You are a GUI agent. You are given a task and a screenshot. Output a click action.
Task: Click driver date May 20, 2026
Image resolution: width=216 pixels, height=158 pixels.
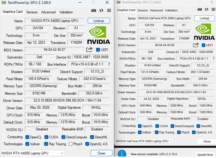pyautogui.click(x=40, y=108)
